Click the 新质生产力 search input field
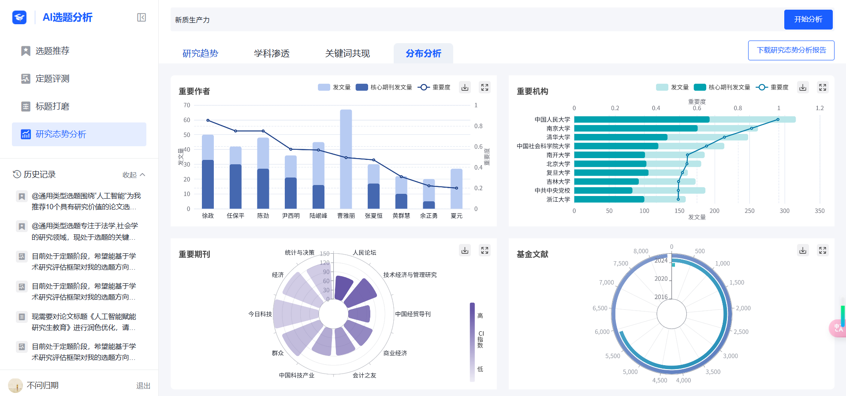846x396 pixels. click(x=476, y=20)
